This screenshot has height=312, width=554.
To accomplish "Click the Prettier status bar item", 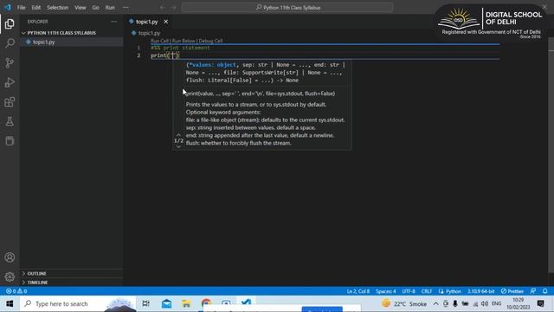I will (512, 291).
